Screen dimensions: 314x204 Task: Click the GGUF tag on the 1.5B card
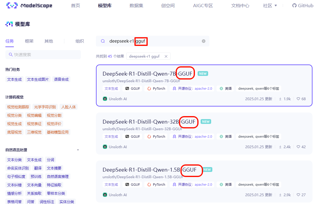pos(133,184)
